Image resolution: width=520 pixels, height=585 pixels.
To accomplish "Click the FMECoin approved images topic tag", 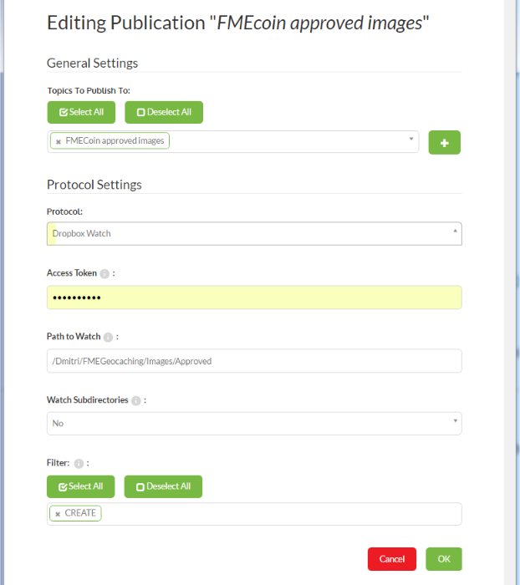I will [115, 141].
